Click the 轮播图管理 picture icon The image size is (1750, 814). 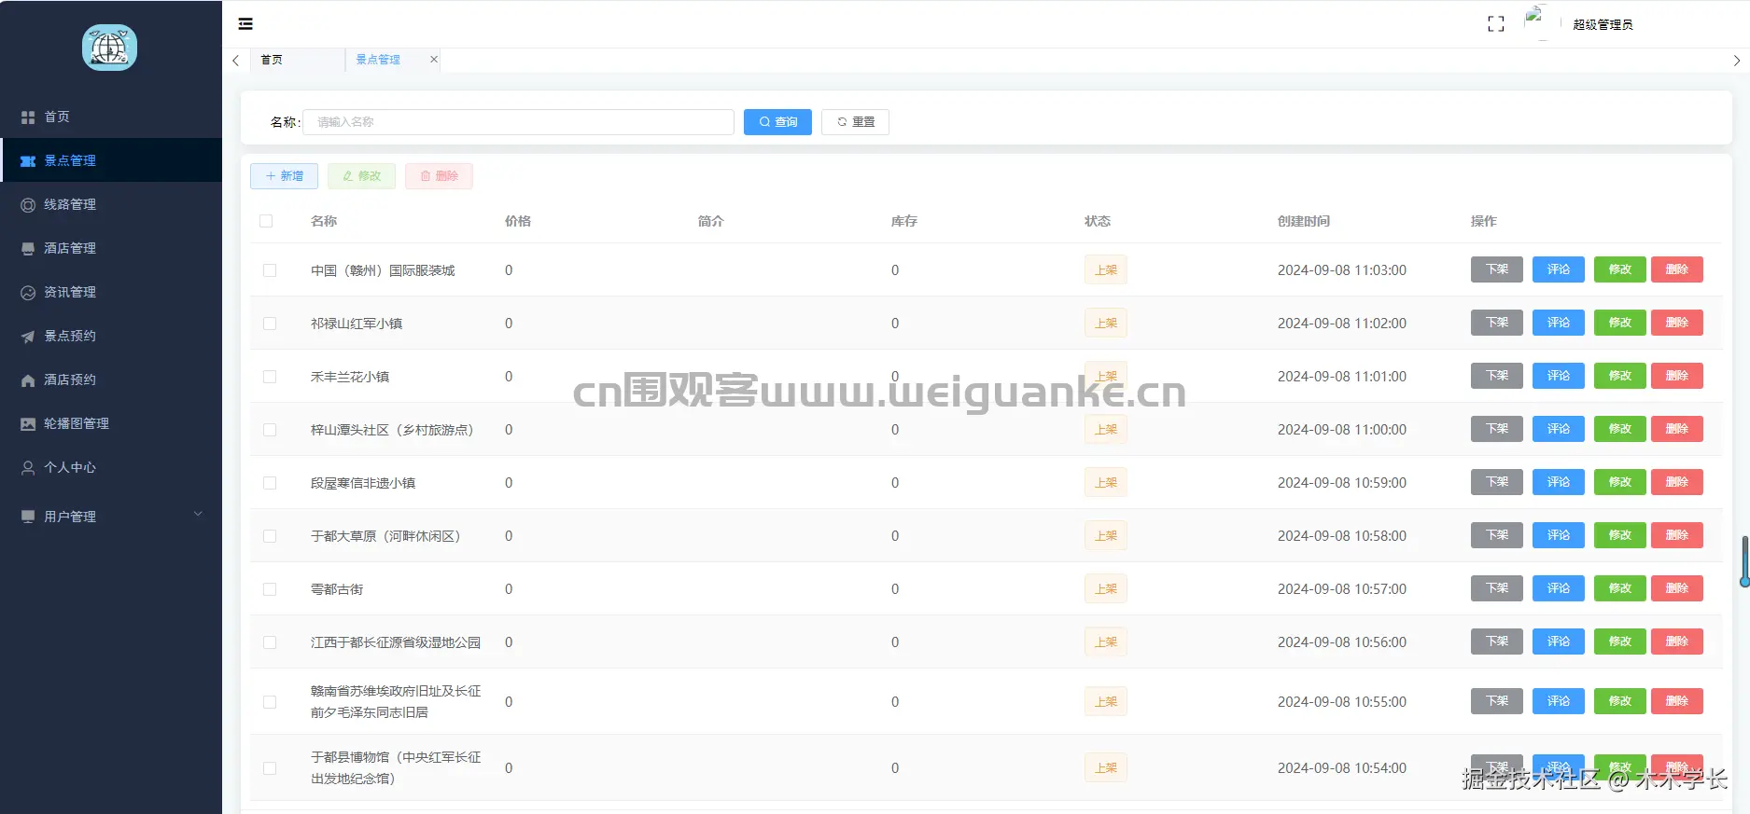click(x=28, y=424)
